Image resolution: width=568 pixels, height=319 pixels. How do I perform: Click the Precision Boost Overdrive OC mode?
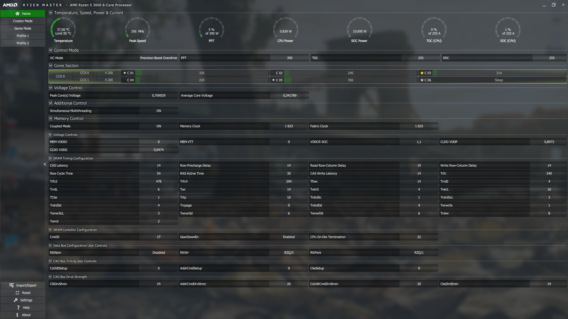pos(159,58)
